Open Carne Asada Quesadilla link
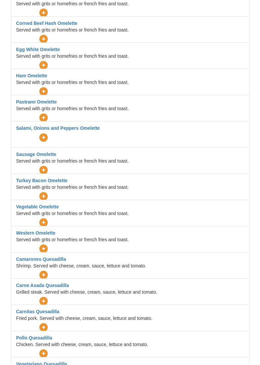 click(42, 285)
